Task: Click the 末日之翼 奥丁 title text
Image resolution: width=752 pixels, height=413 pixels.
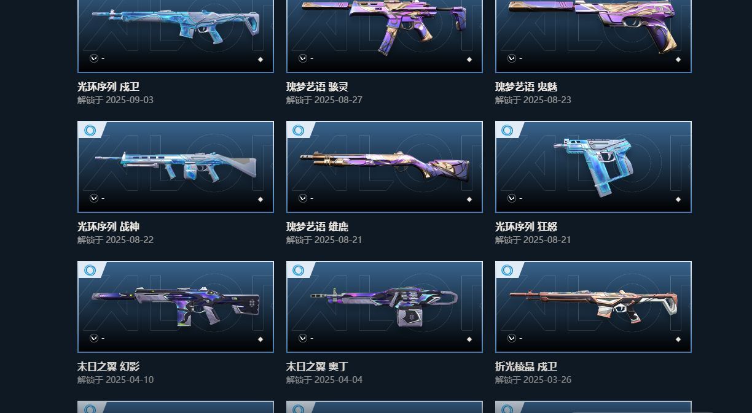Action: pos(317,366)
